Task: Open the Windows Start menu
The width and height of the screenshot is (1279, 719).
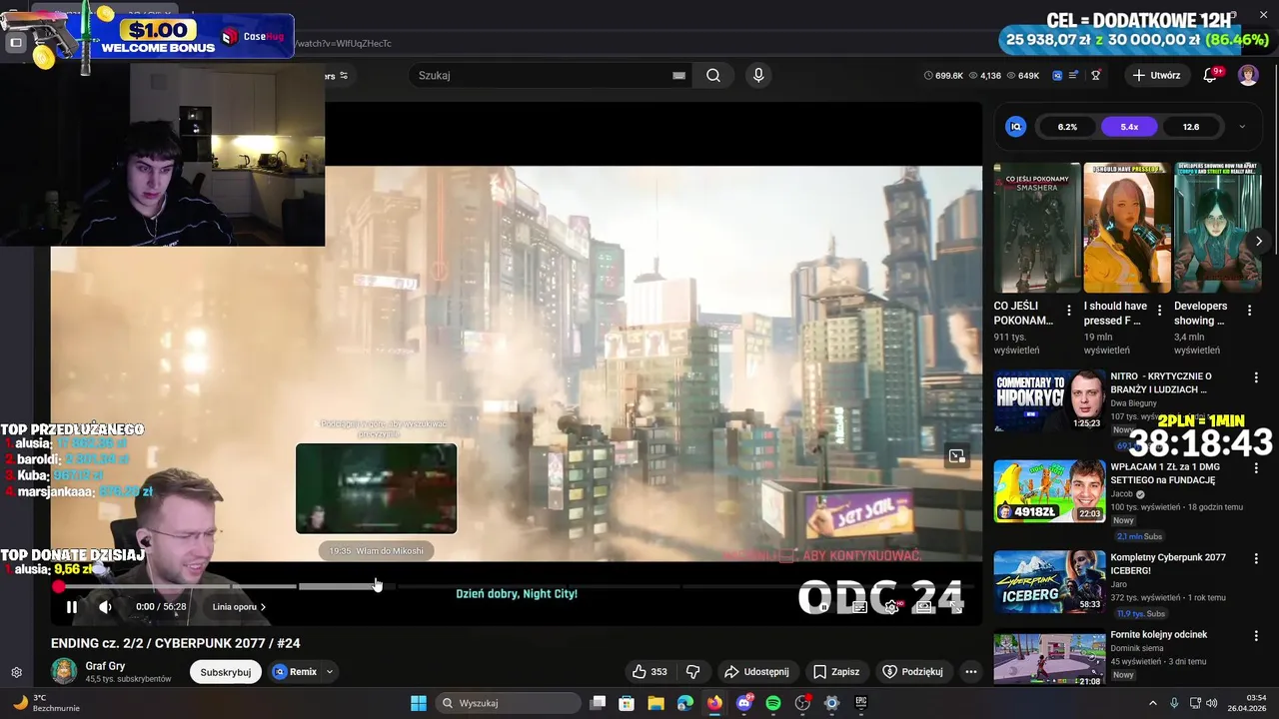Action: [419, 703]
